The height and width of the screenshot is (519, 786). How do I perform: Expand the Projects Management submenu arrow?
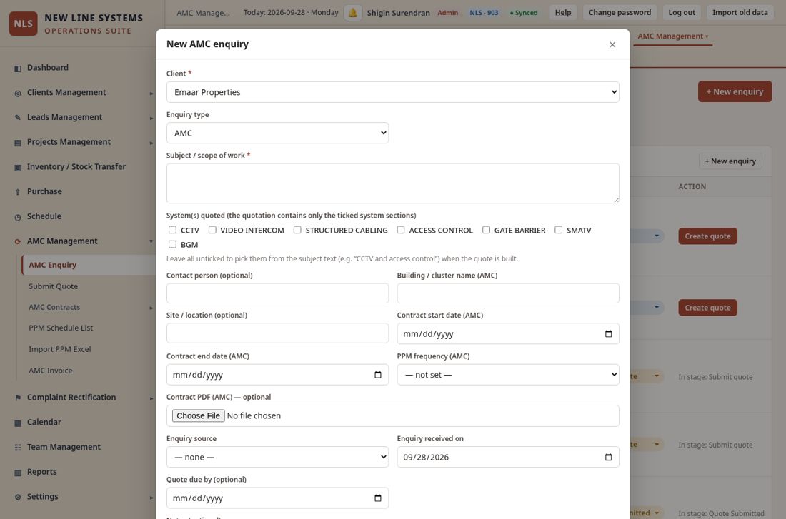[x=151, y=143]
